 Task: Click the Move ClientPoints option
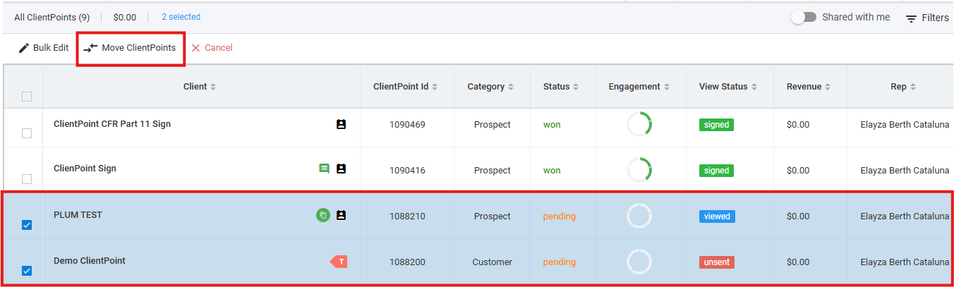(x=131, y=48)
